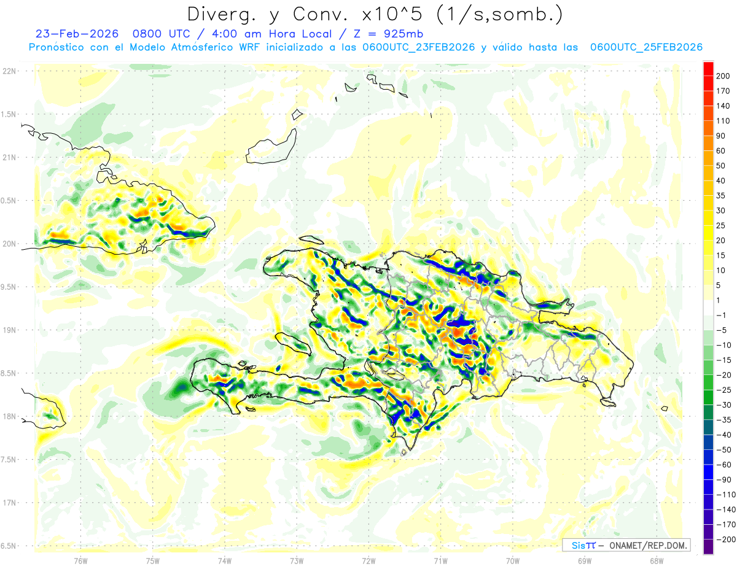Click the colorbar value "-30"
The width and height of the screenshot is (737, 569).
(x=724, y=404)
